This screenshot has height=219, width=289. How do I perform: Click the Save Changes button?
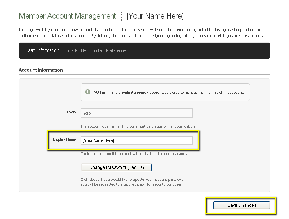pyautogui.click(x=242, y=205)
